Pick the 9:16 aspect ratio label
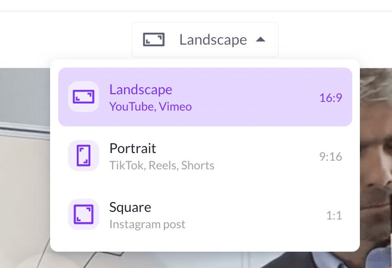The width and height of the screenshot is (392, 268). coord(330,157)
